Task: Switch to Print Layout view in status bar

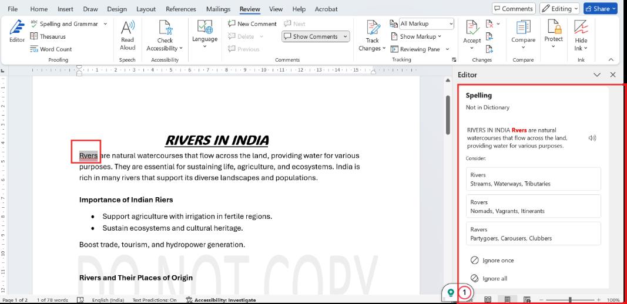Action: 507,299
